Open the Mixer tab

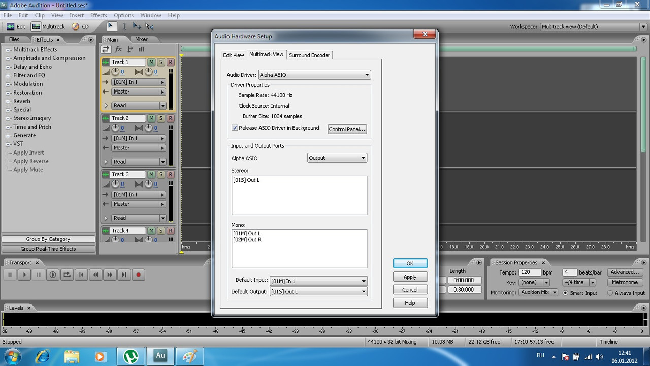(141, 39)
